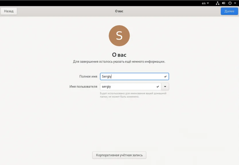Click the Для завершения осталось указать description
This screenshot has height=165, width=239.
coord(119,62)
